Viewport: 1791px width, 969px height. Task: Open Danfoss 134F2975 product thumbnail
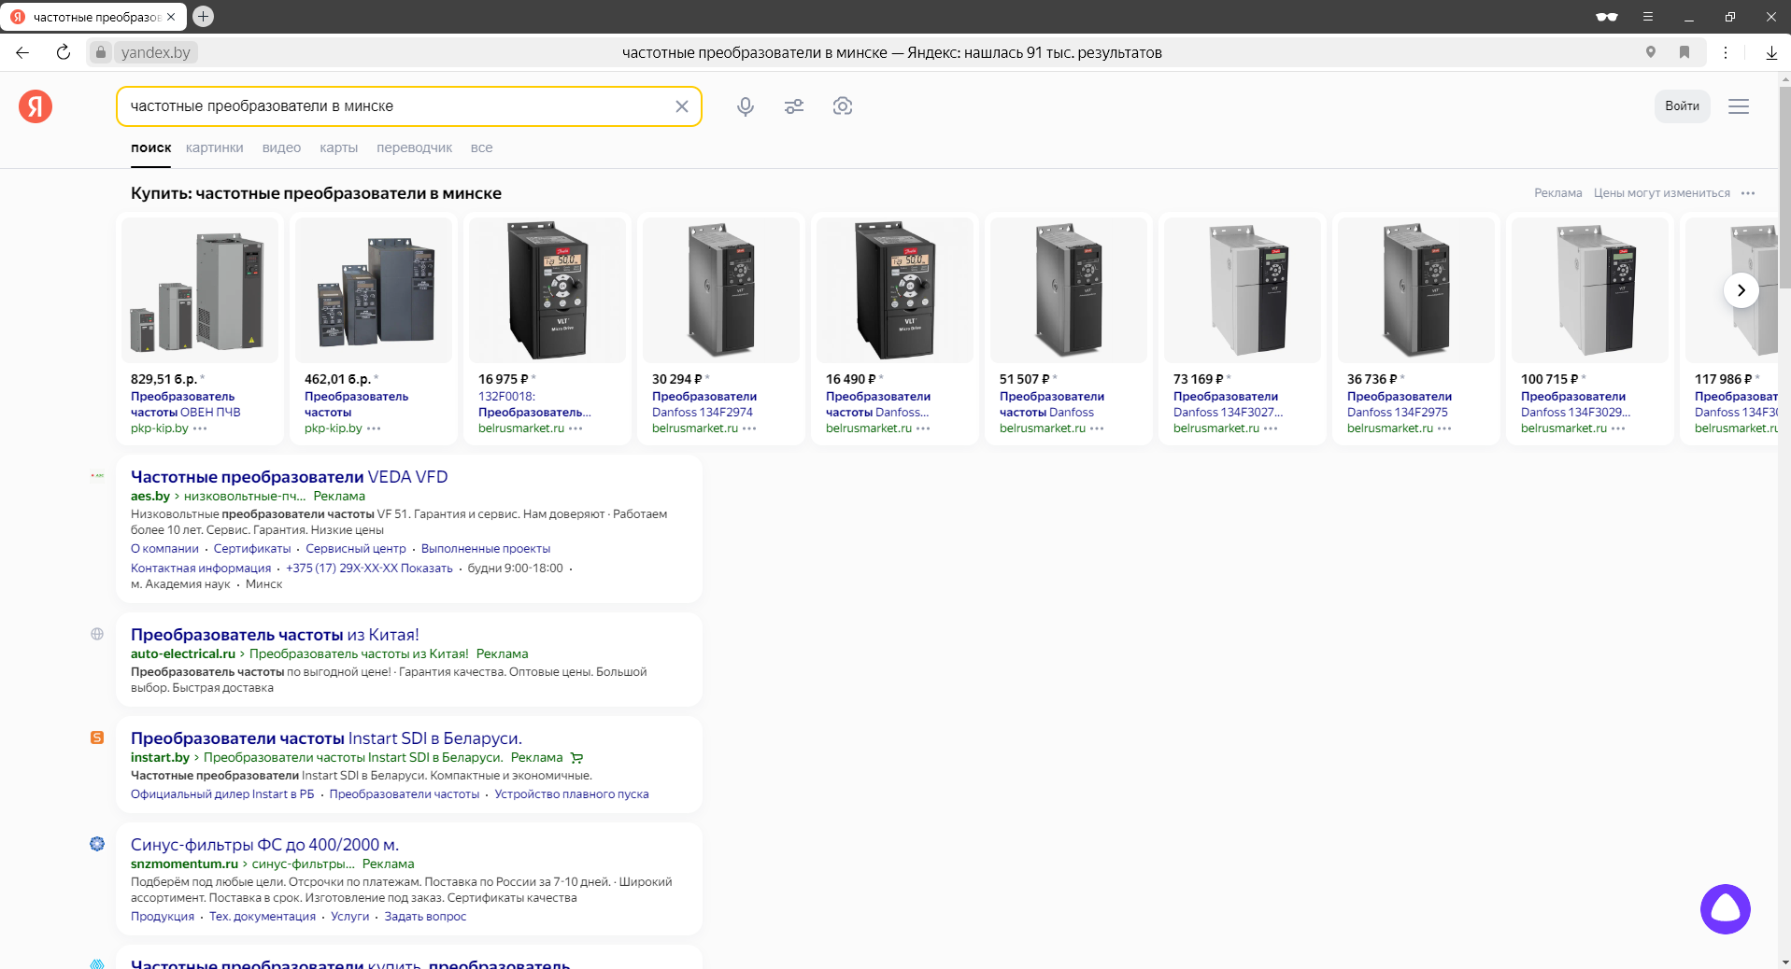[x=1416, y=290]
